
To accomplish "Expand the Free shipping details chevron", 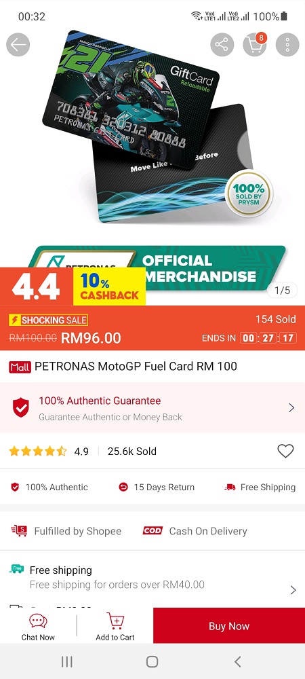I will 293,590.
